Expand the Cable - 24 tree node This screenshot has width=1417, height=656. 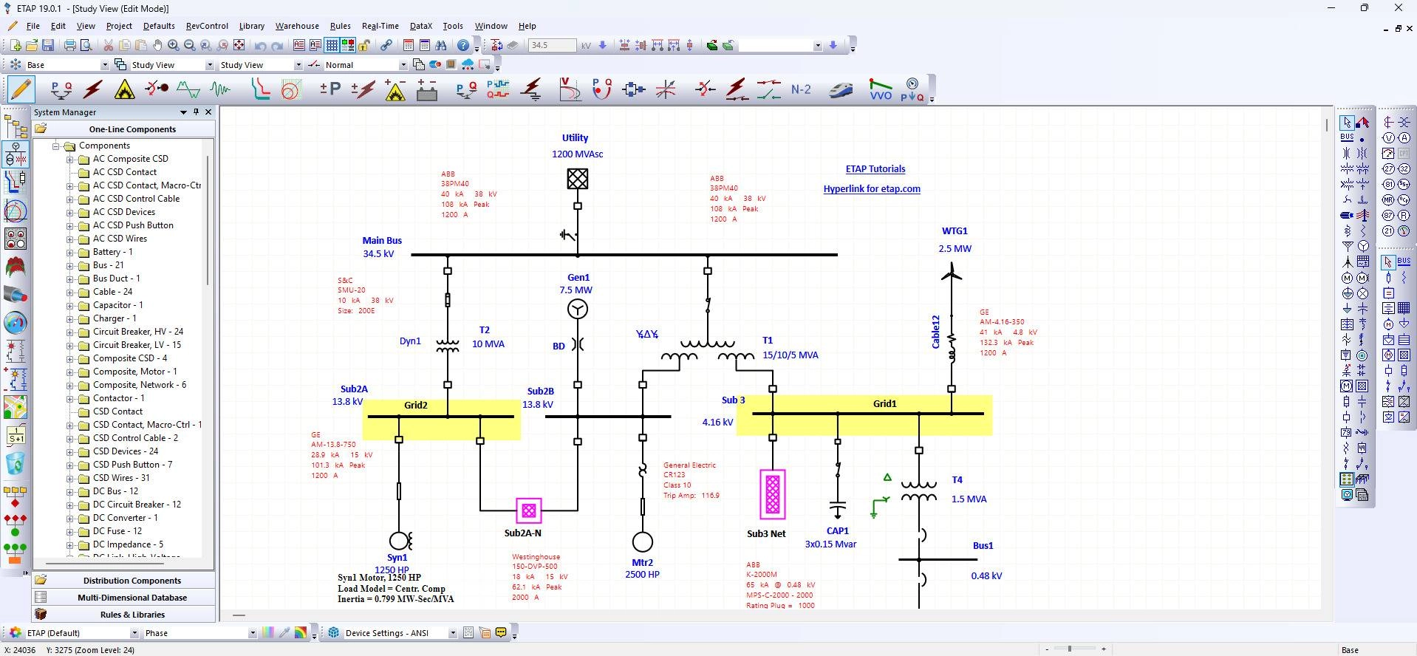coord(70,293)
